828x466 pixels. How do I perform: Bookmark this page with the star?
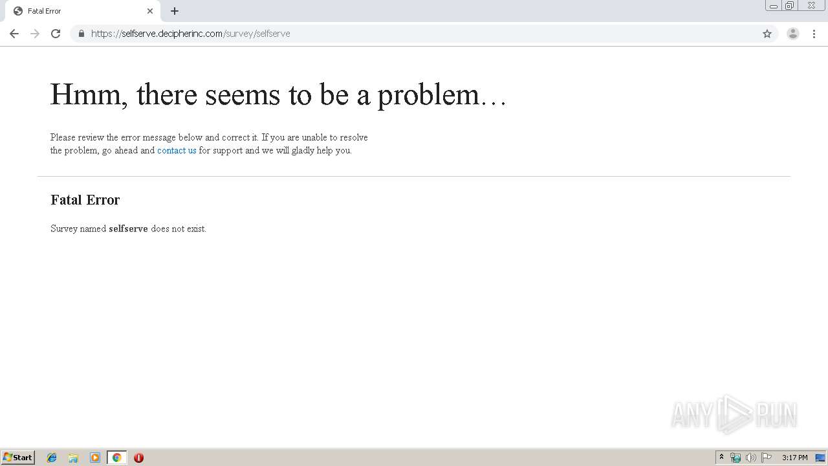767,34
